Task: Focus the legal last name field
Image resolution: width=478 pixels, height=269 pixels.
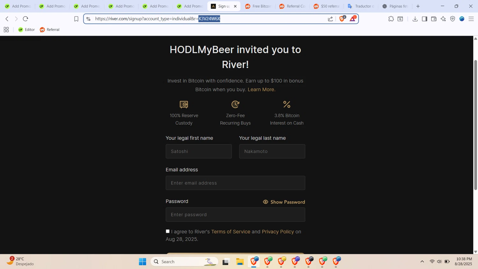Action: pos(272,151)
